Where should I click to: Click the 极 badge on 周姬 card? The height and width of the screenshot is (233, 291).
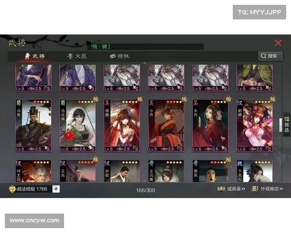pos(140,99)
